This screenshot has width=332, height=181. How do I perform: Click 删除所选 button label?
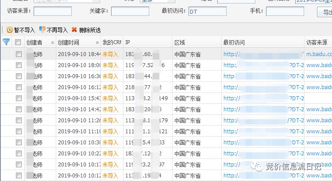(90, 30)
